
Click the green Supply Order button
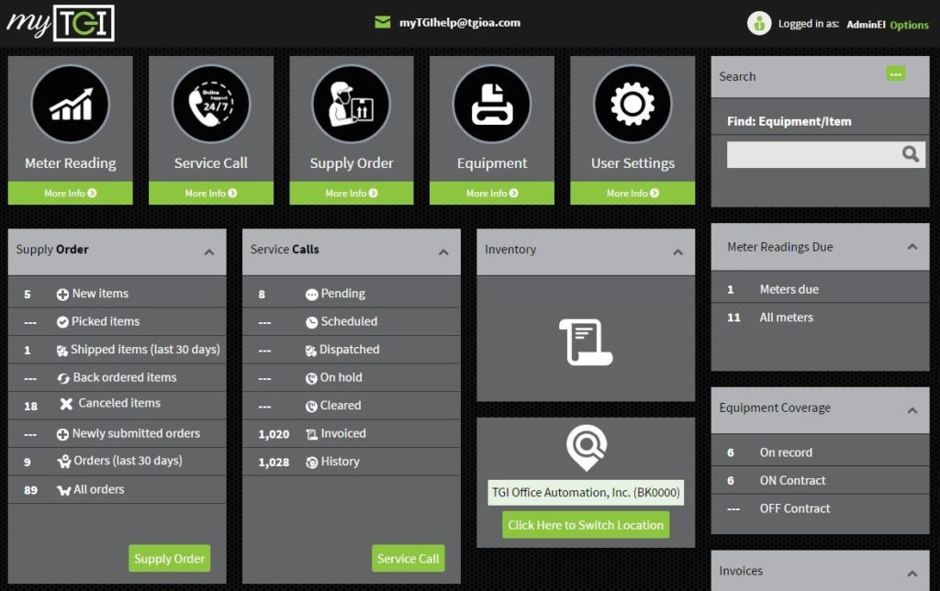tap(169, 558)
